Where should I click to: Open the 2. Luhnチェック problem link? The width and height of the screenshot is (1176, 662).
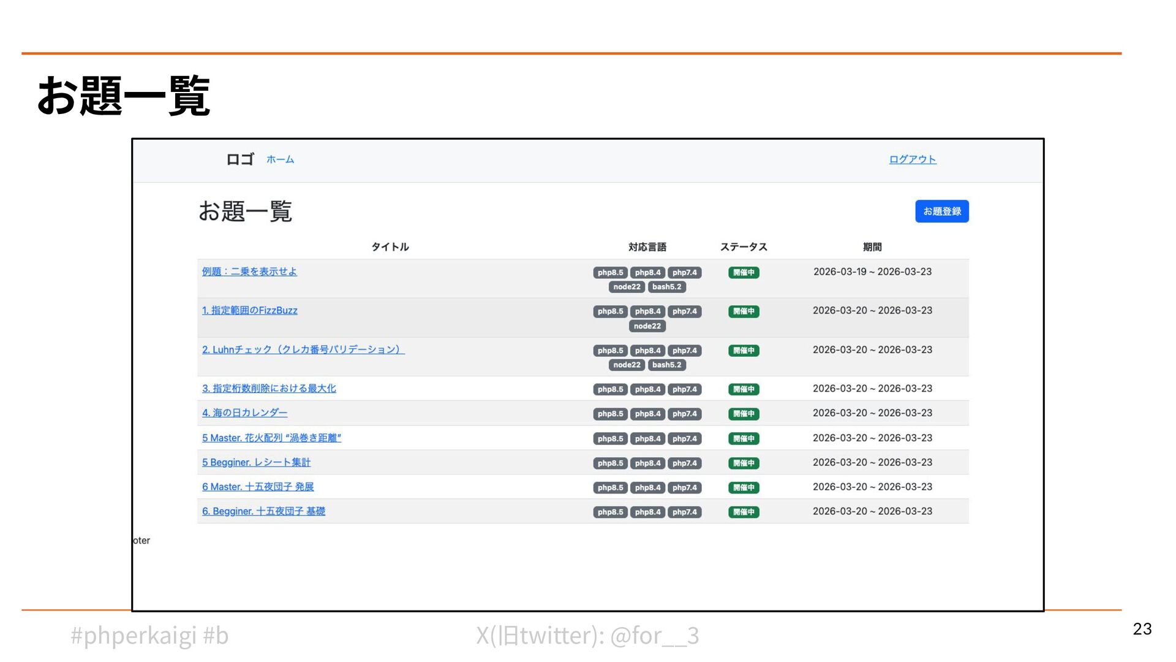click(303, 350)
